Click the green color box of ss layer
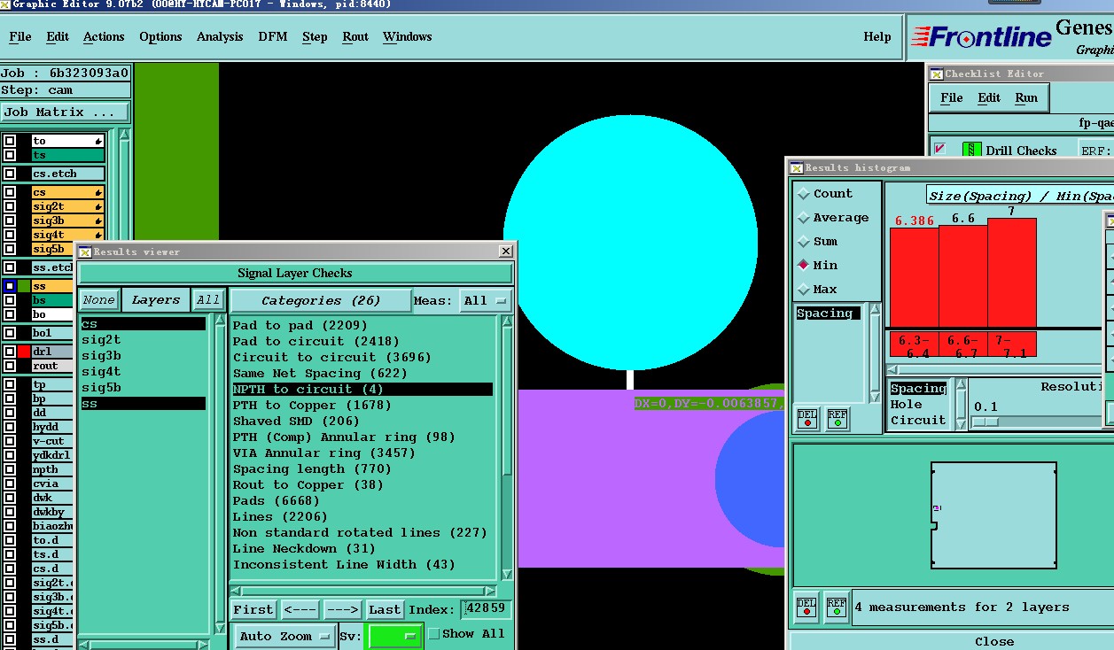The image size is (1114, 650). pyautogui.click(x=24, y=286)
